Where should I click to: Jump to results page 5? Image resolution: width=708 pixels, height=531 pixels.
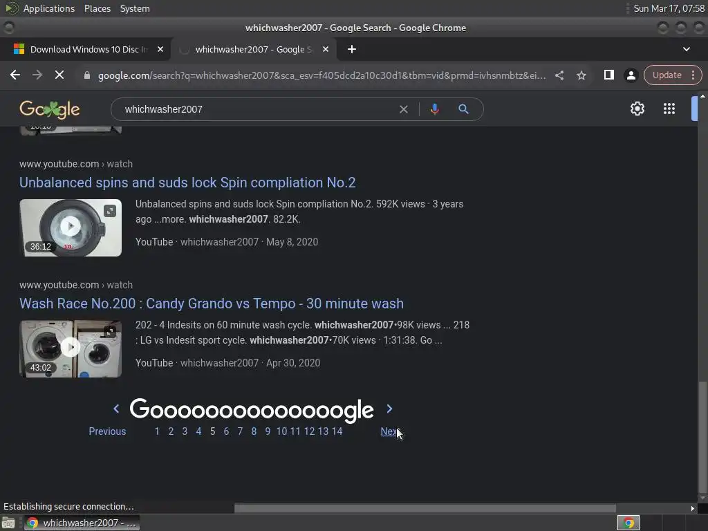click(212, 431)
